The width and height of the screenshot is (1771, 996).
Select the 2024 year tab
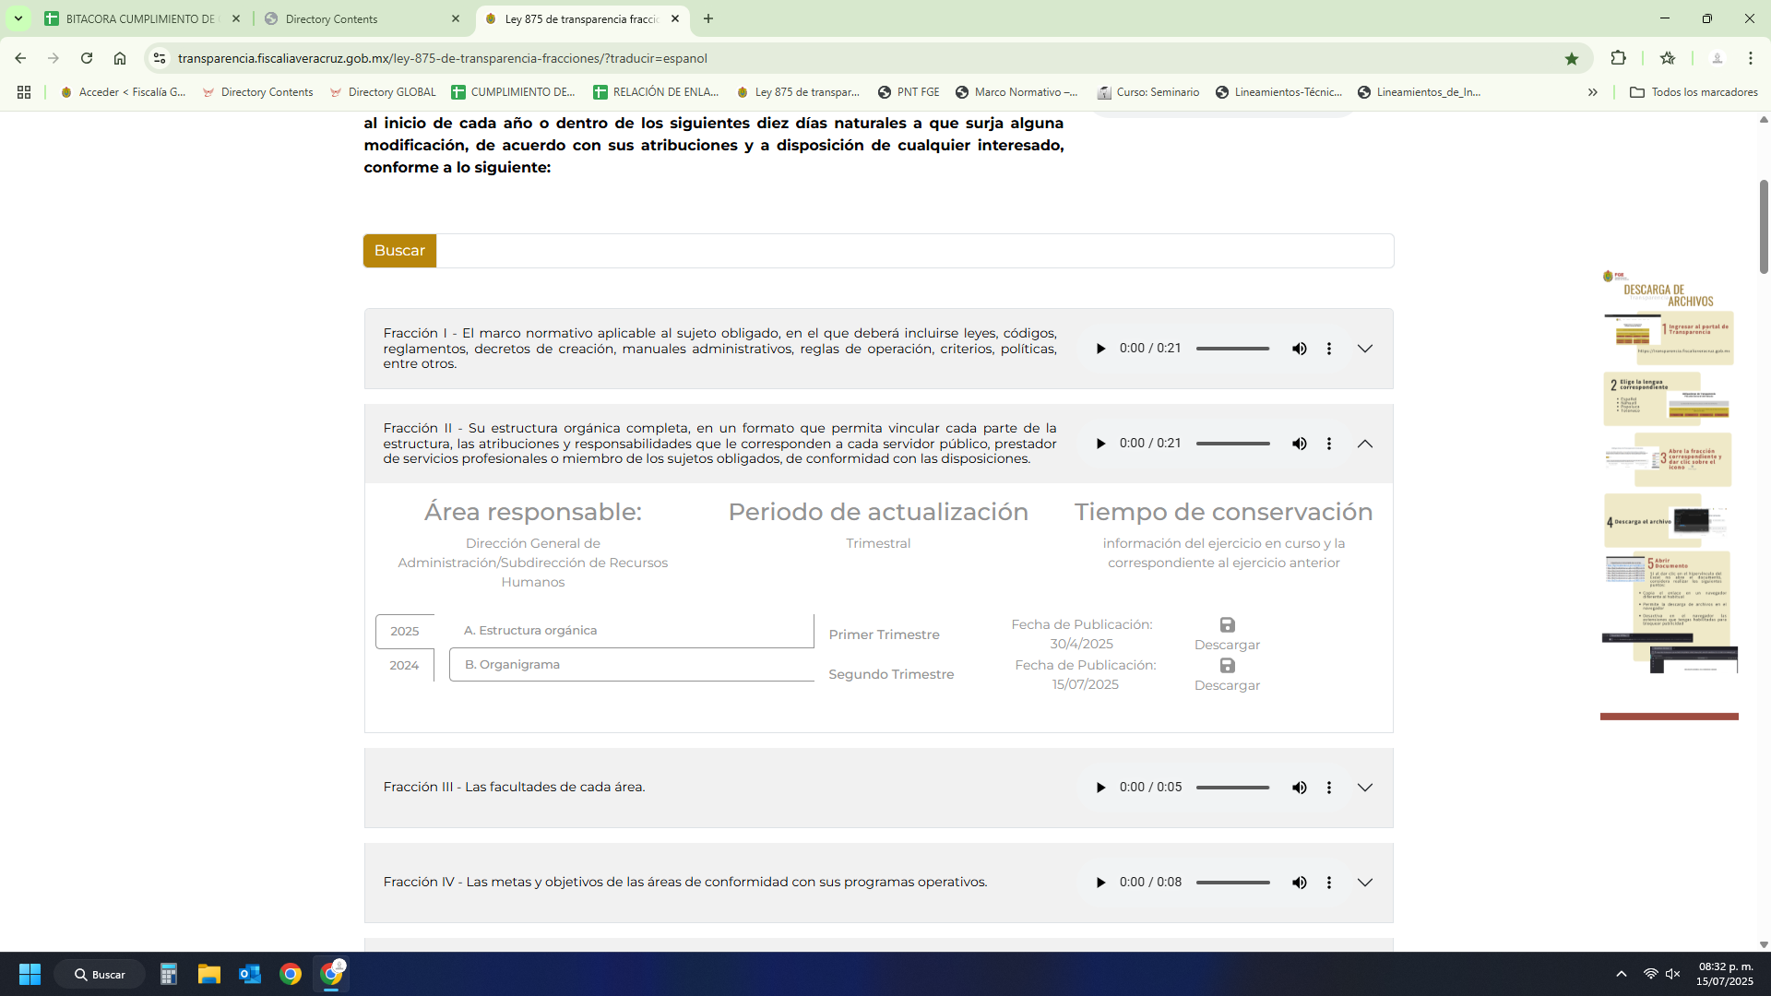[x=404, y=665]
